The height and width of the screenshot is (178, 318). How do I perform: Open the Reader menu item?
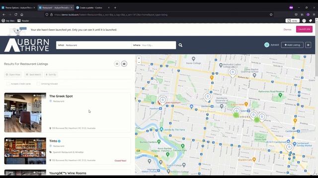pos(23,21)
